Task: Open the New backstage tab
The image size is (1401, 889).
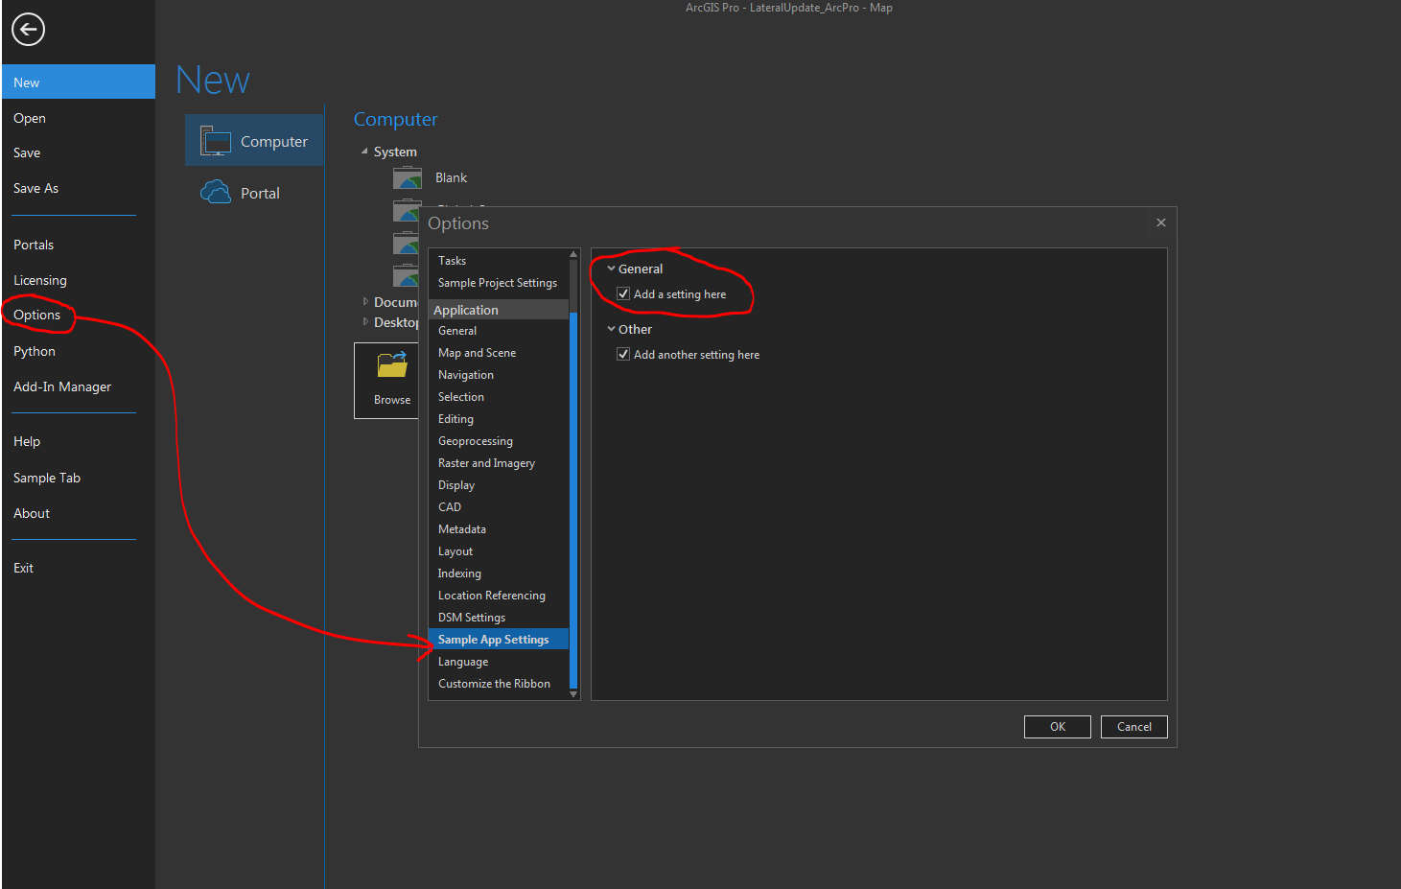Action: tap(79, 82)
